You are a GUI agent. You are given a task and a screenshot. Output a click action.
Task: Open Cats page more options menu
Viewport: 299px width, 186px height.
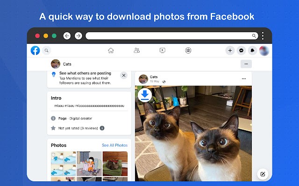[x=246, y=64]
